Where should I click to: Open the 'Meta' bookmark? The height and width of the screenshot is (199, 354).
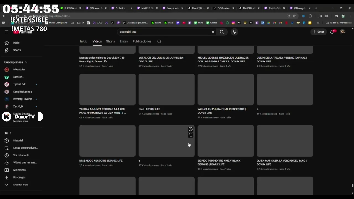click(x=199, y=23)
